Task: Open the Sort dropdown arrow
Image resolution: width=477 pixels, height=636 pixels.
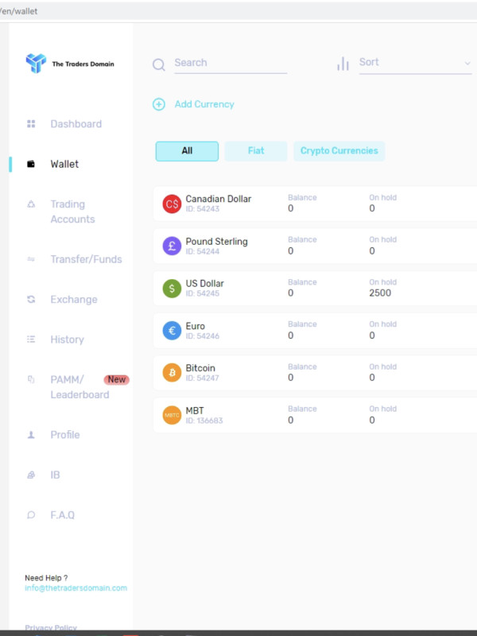Action: [x=467, y=64]
